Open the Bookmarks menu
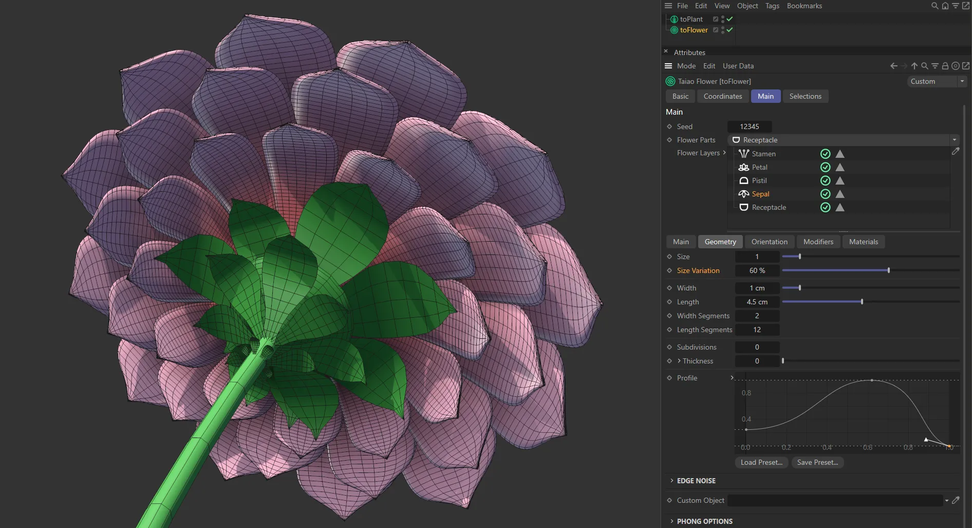Viewport: 972px width, 528px height. click(804, 6)
